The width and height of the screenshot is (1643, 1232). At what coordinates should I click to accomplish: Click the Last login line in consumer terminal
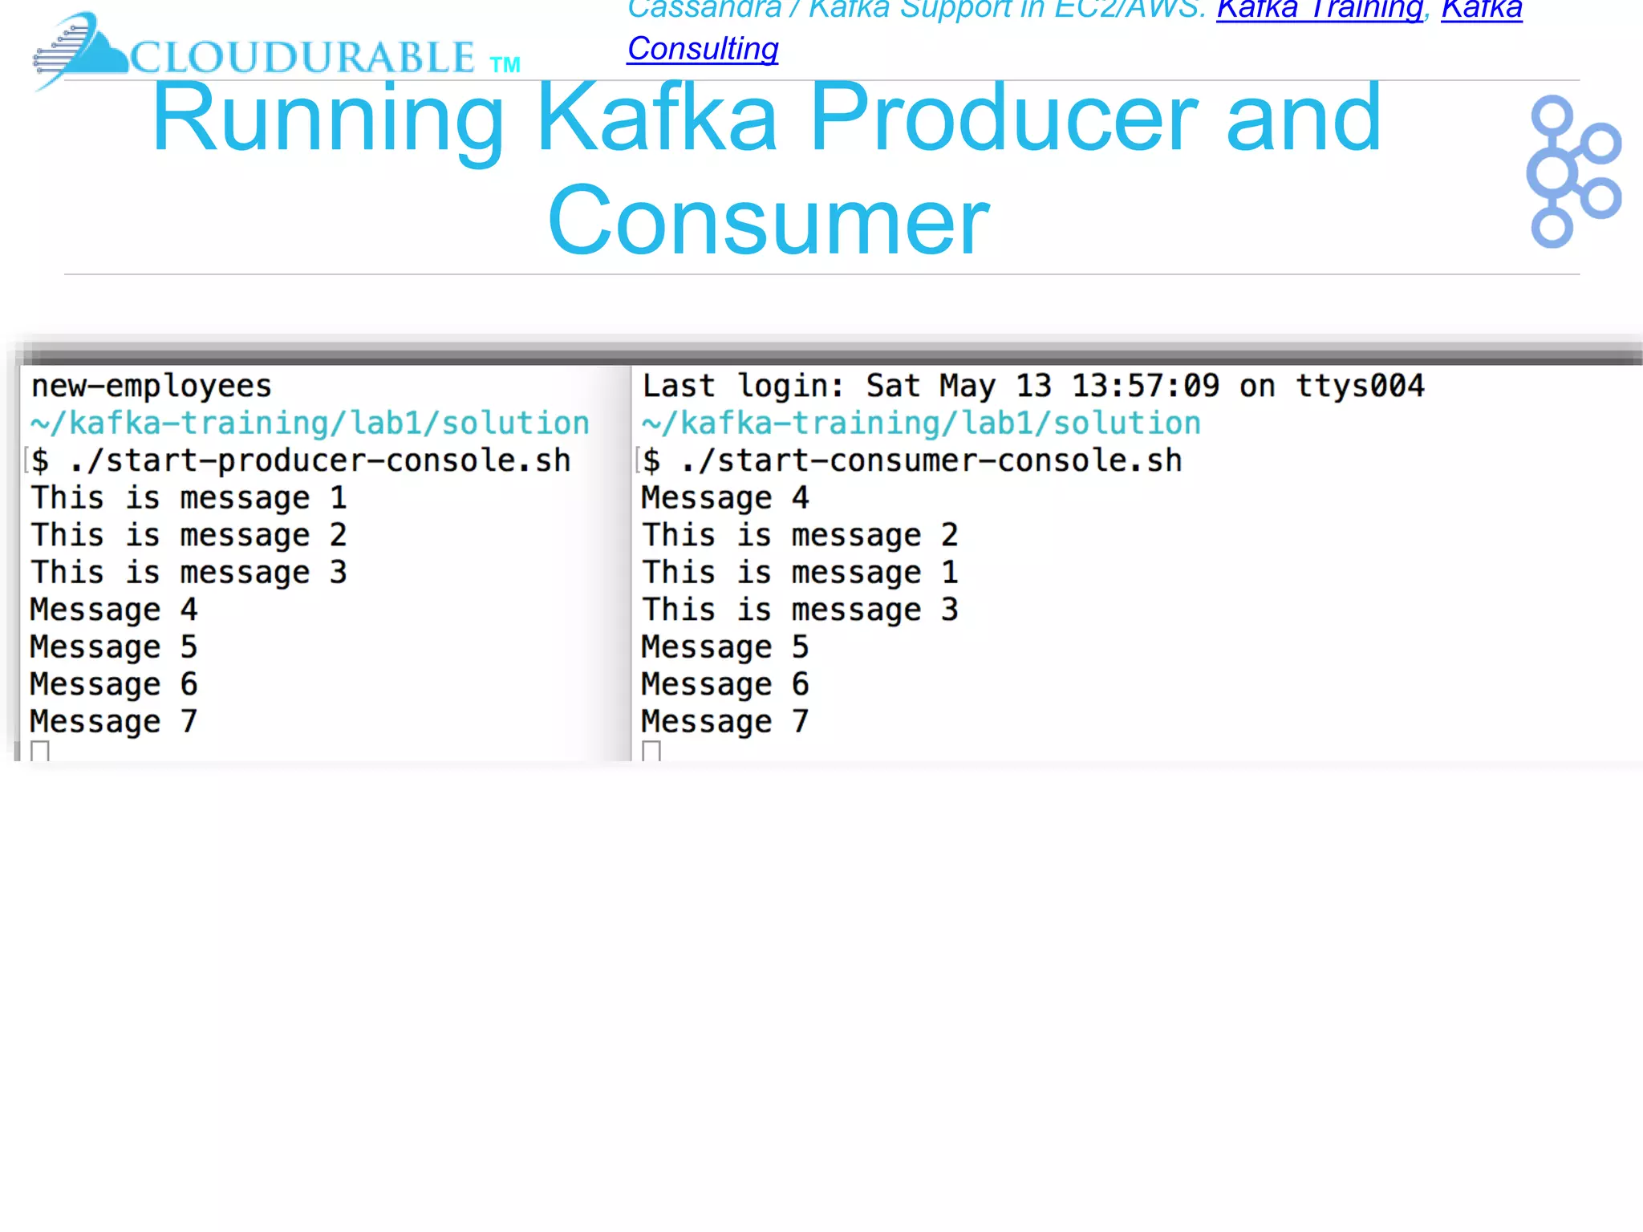1032,387
